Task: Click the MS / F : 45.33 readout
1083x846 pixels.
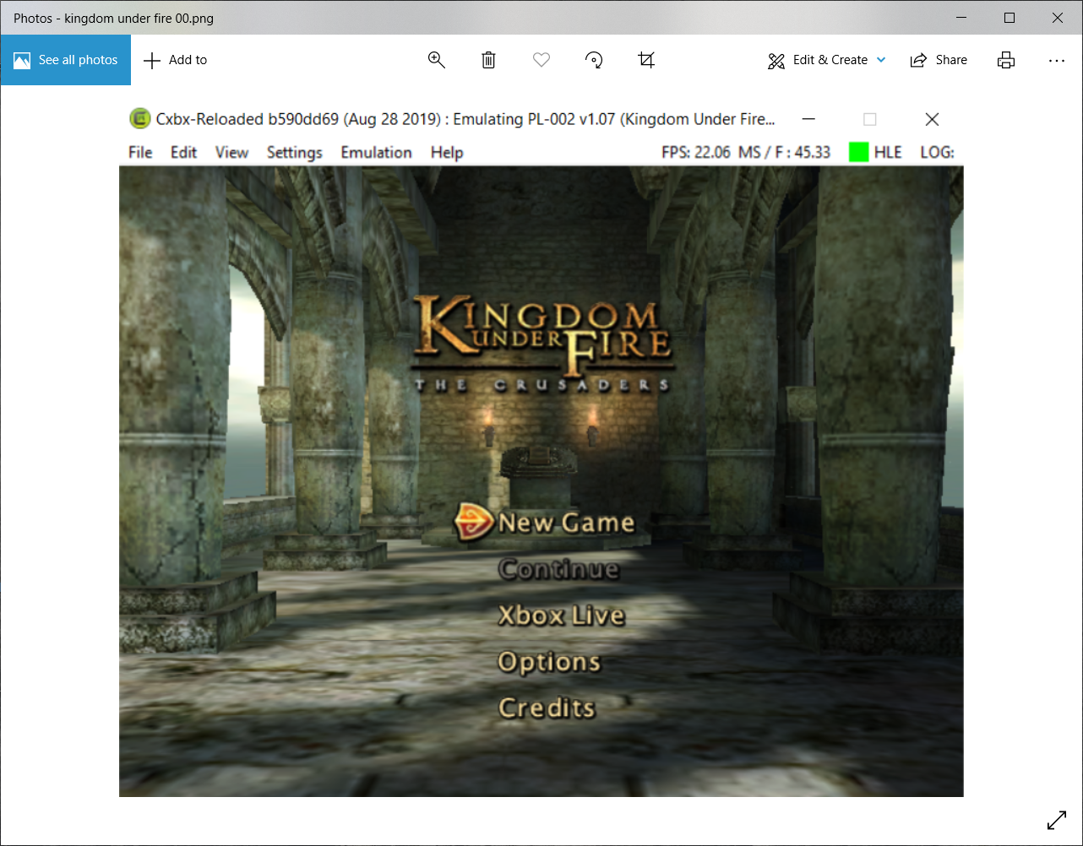Action: coord(784,153)
